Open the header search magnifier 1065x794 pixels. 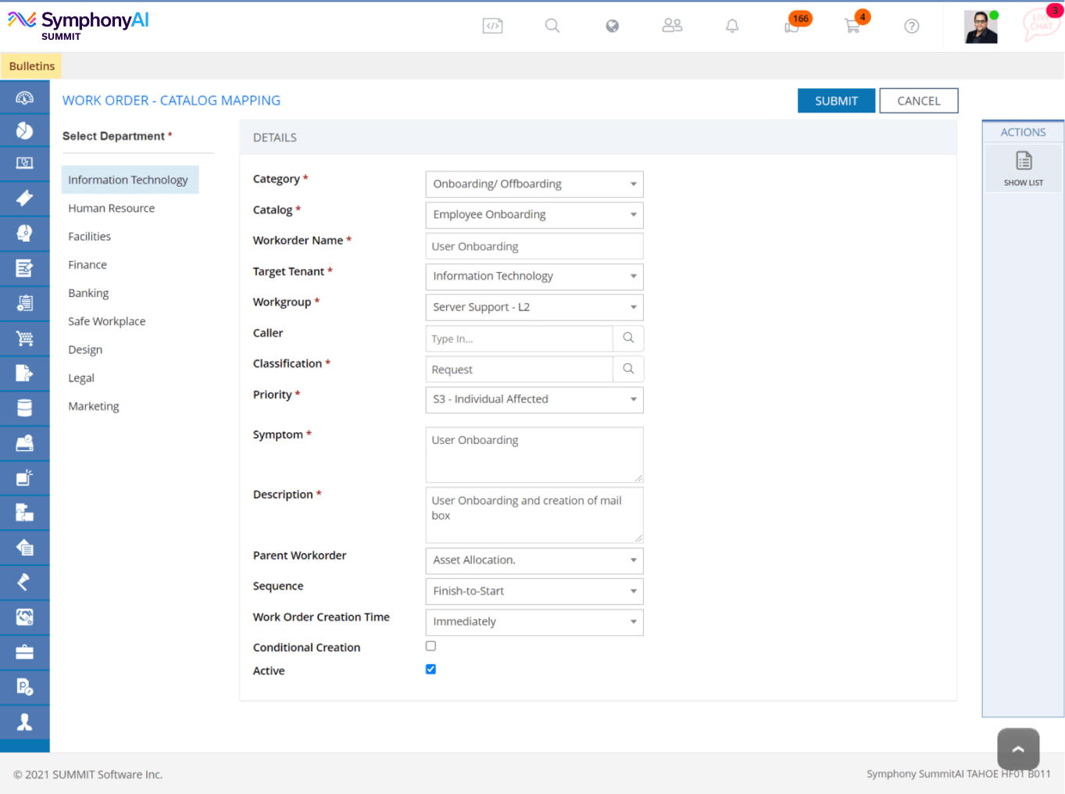coord(552,26)
